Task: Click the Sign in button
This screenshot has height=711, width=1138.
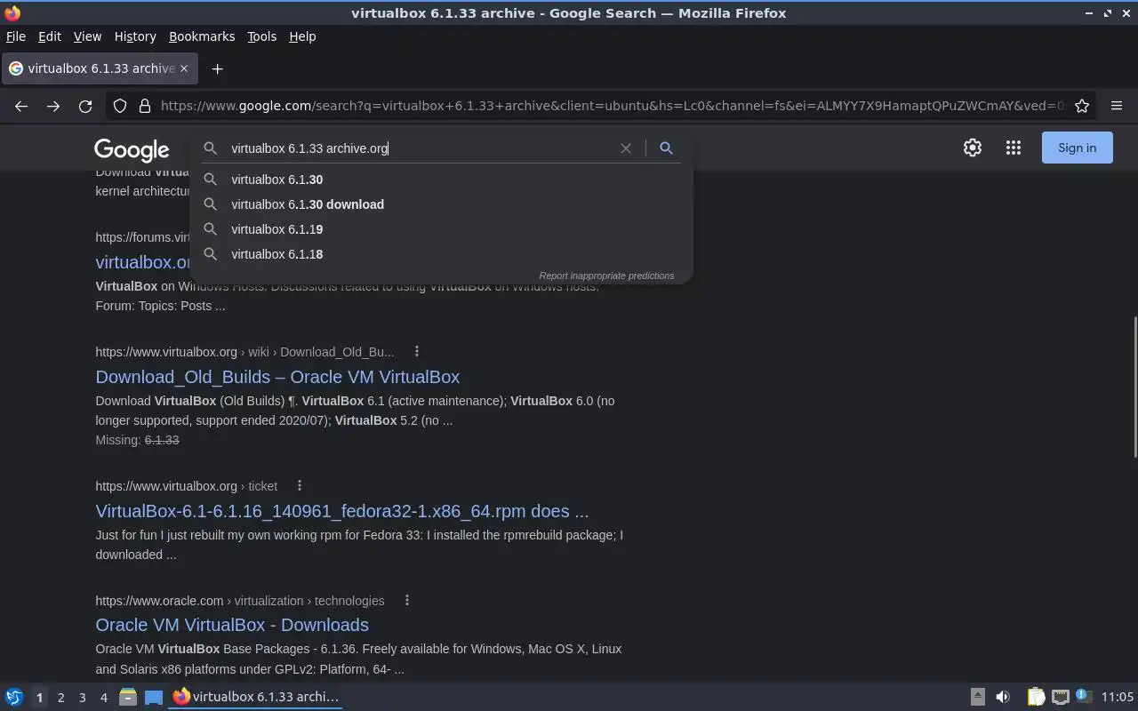Action: (1077, 148)
